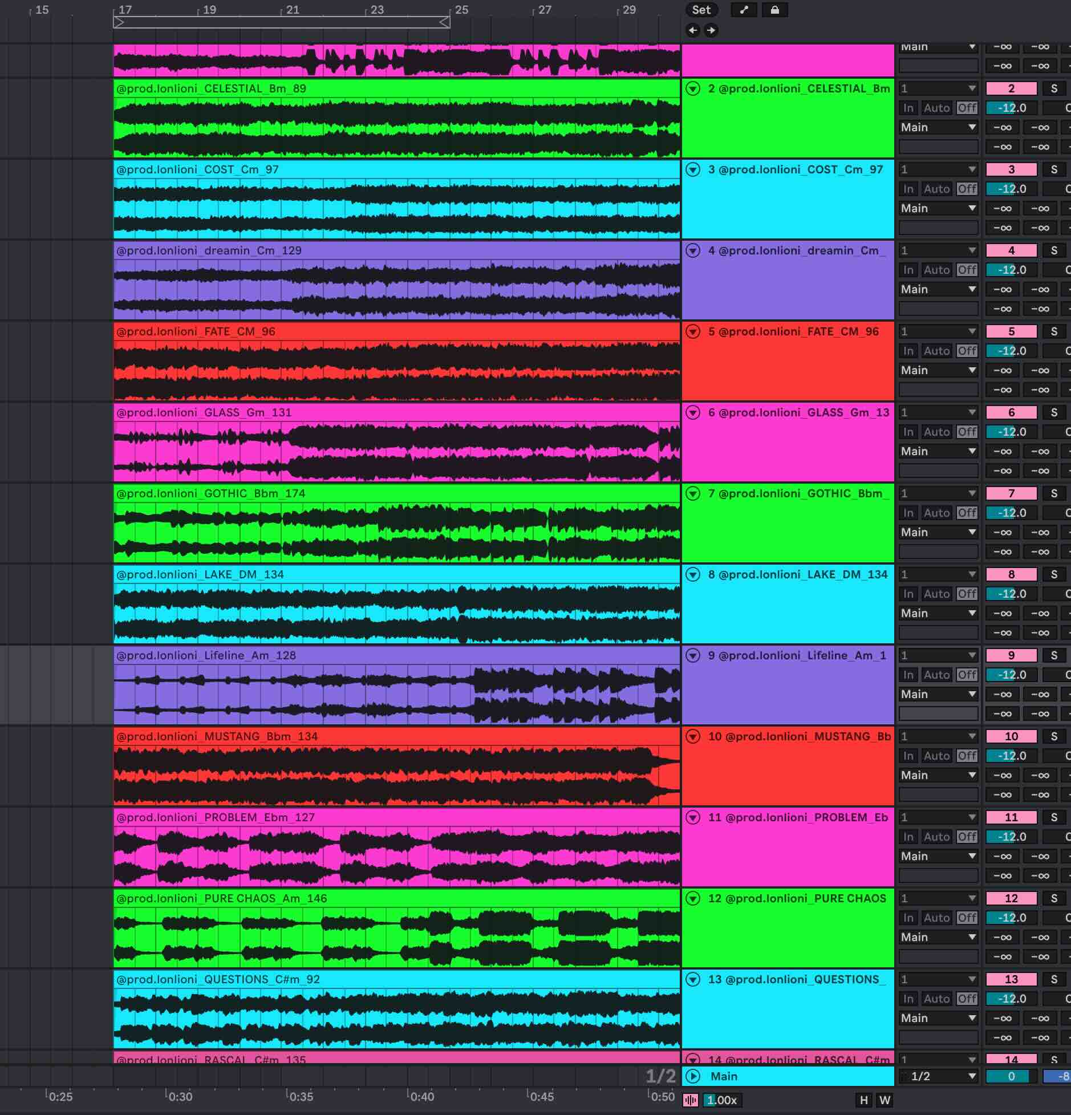This screenshot has height=1115, width=1071.
Task: Toggle the automation mode icon
Action: point(744,10)
